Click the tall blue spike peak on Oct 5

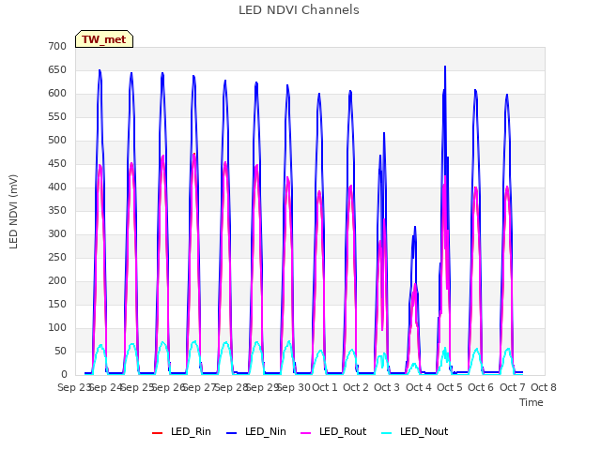click(x=445, y=67)
